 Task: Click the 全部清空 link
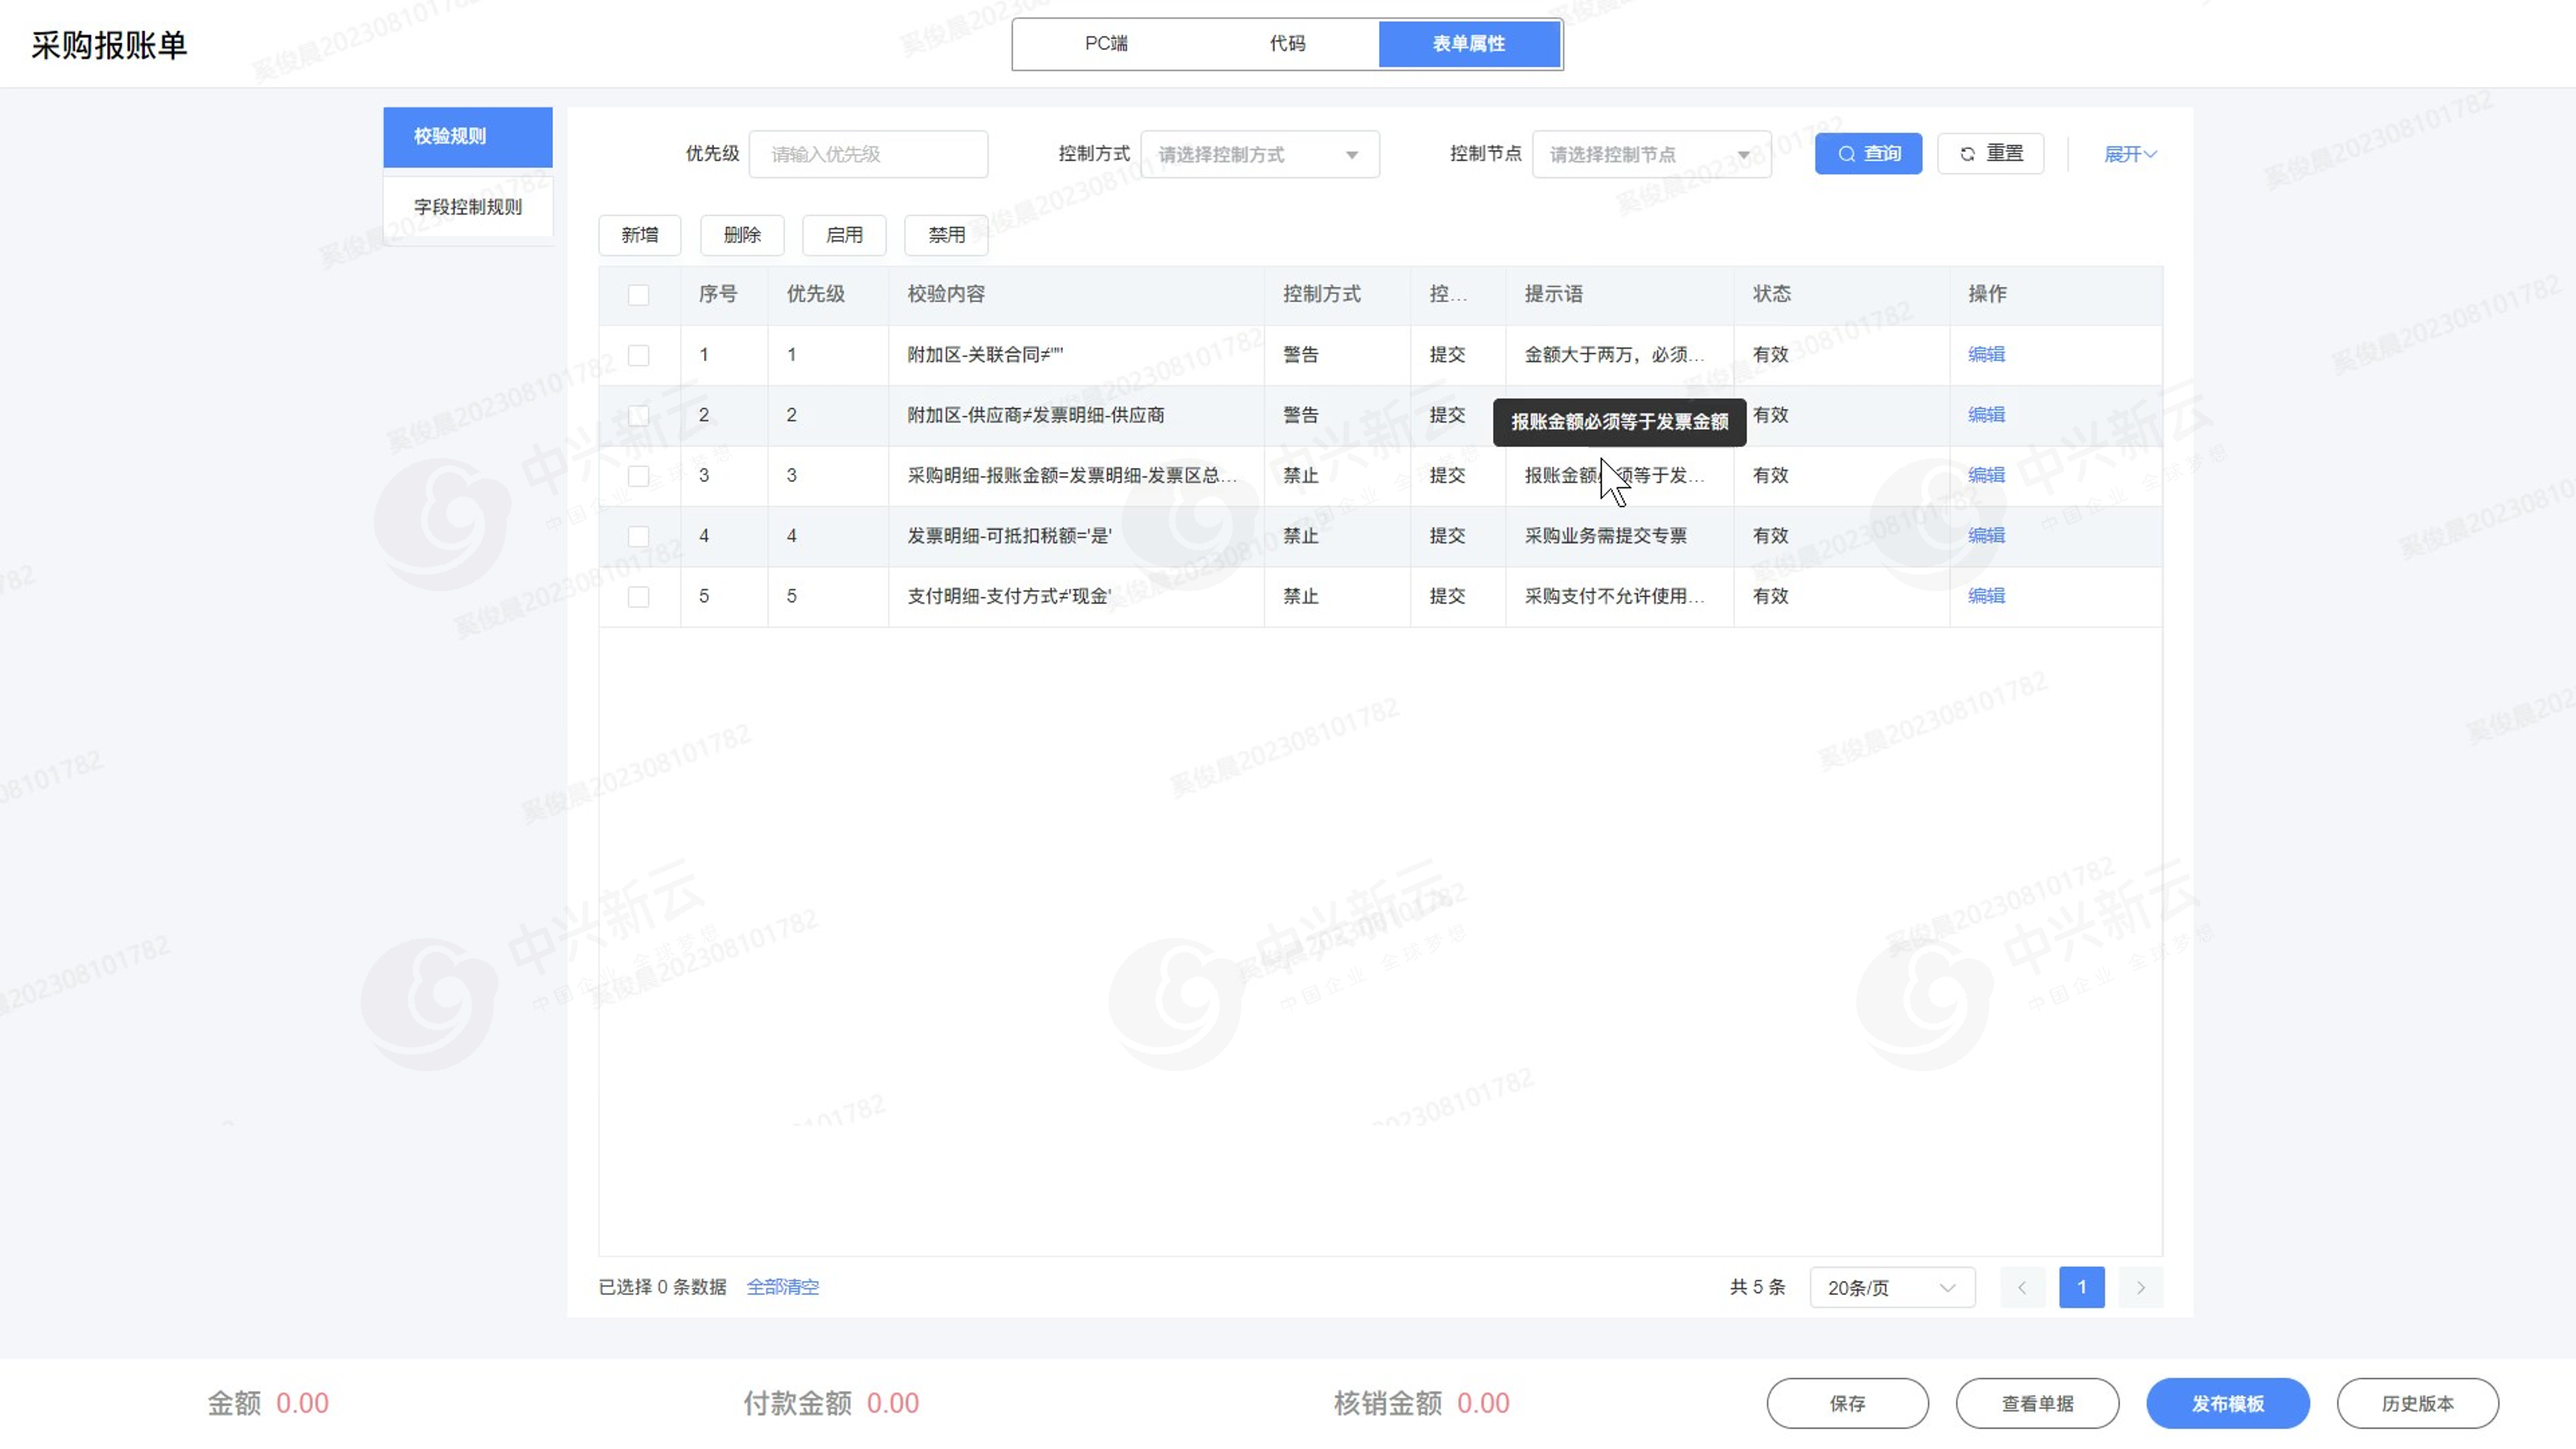(x=782, y=1287)
